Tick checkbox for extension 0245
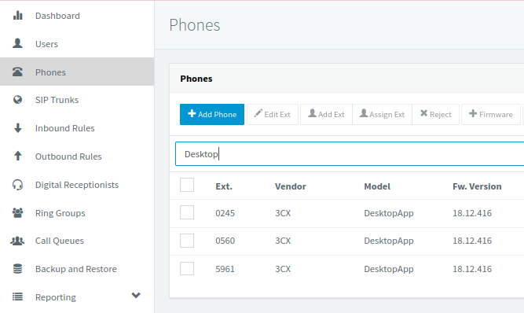The image size is (524, 313). (x=187, y=212)
